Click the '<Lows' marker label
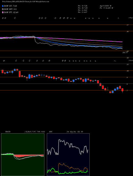This screenshot has height=176, width=133. tap(131, 60)
